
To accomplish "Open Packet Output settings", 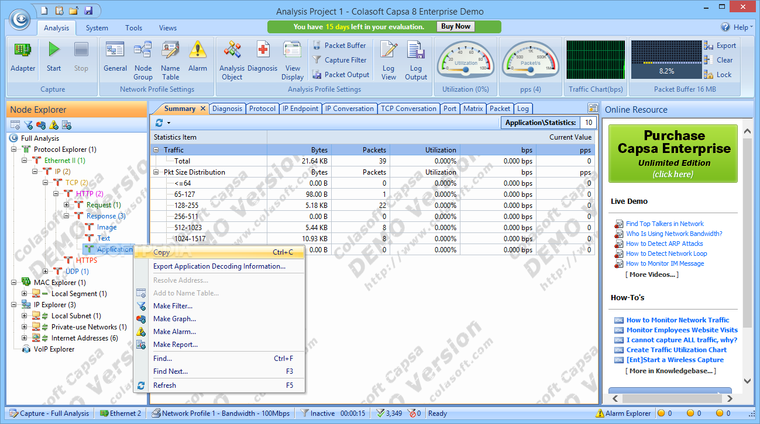I will click(341, 75).
